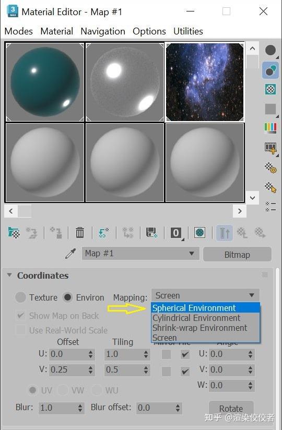Click the 3ds Max app icon

click(13, 11)
